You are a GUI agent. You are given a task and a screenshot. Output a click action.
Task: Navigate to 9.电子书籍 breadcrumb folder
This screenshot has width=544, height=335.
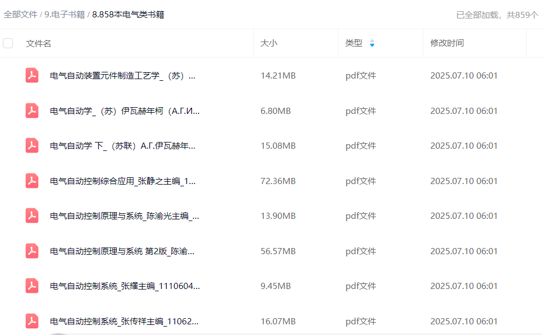65,15
